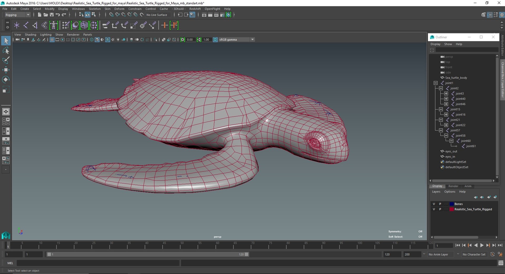Click the orange plus set key icon
The height and width of the screenshot is (274, 505).
164,25
